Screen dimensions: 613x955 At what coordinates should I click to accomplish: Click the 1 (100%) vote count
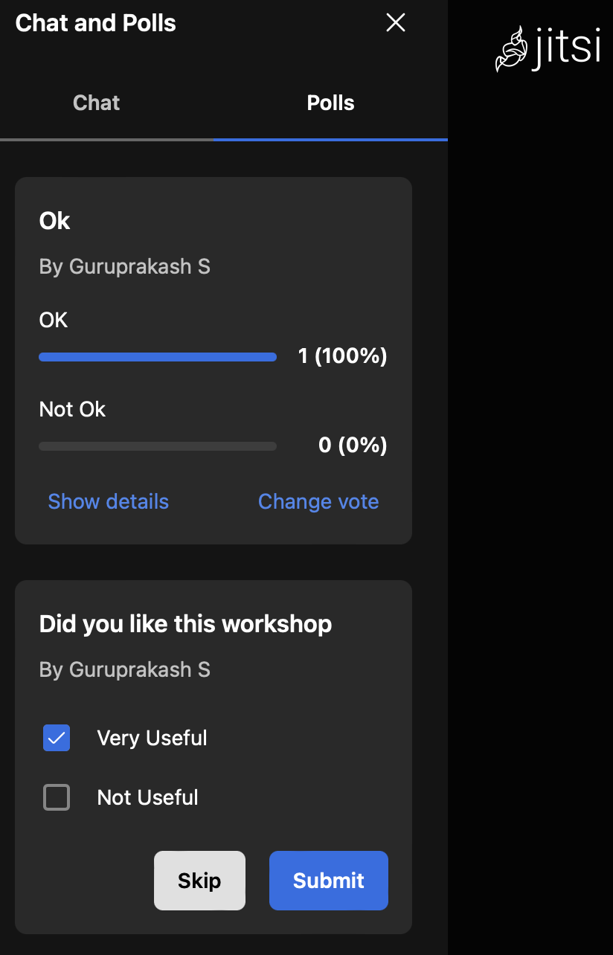343,356
